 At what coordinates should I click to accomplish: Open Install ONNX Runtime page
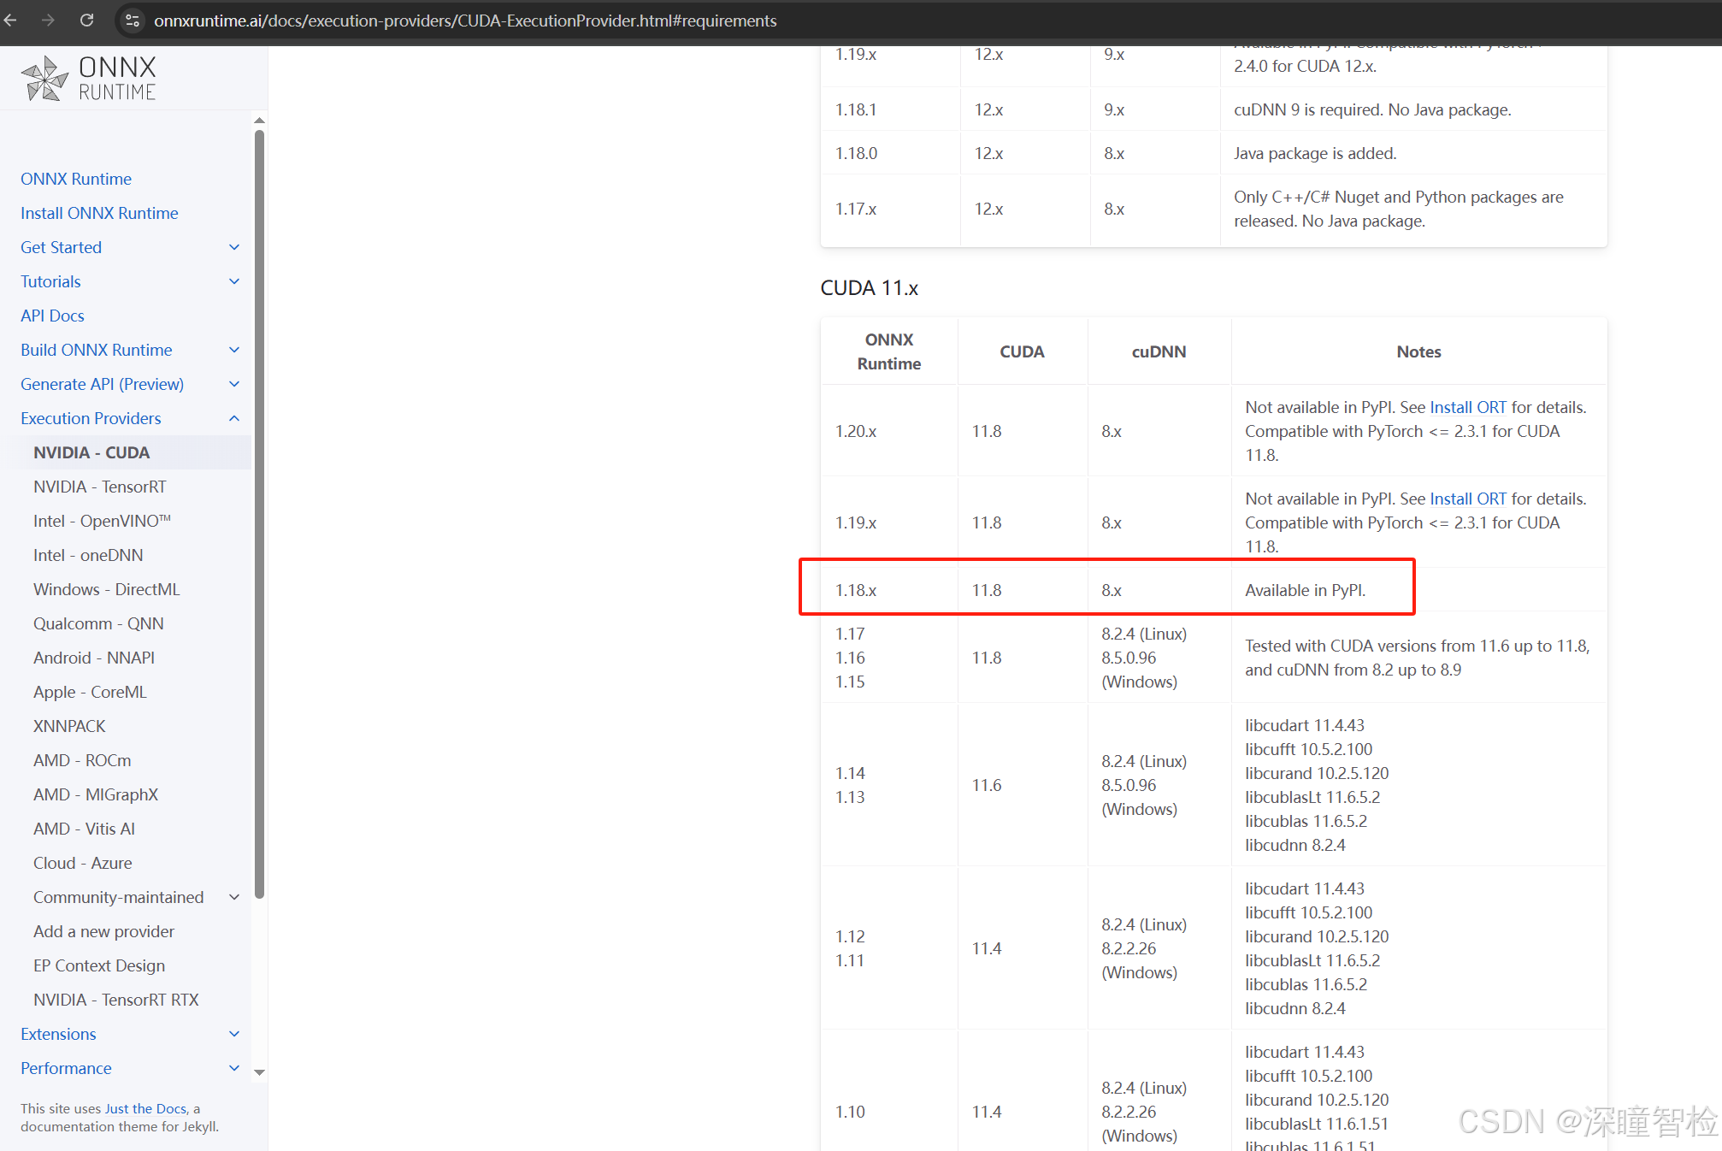(x=99, y=213)
